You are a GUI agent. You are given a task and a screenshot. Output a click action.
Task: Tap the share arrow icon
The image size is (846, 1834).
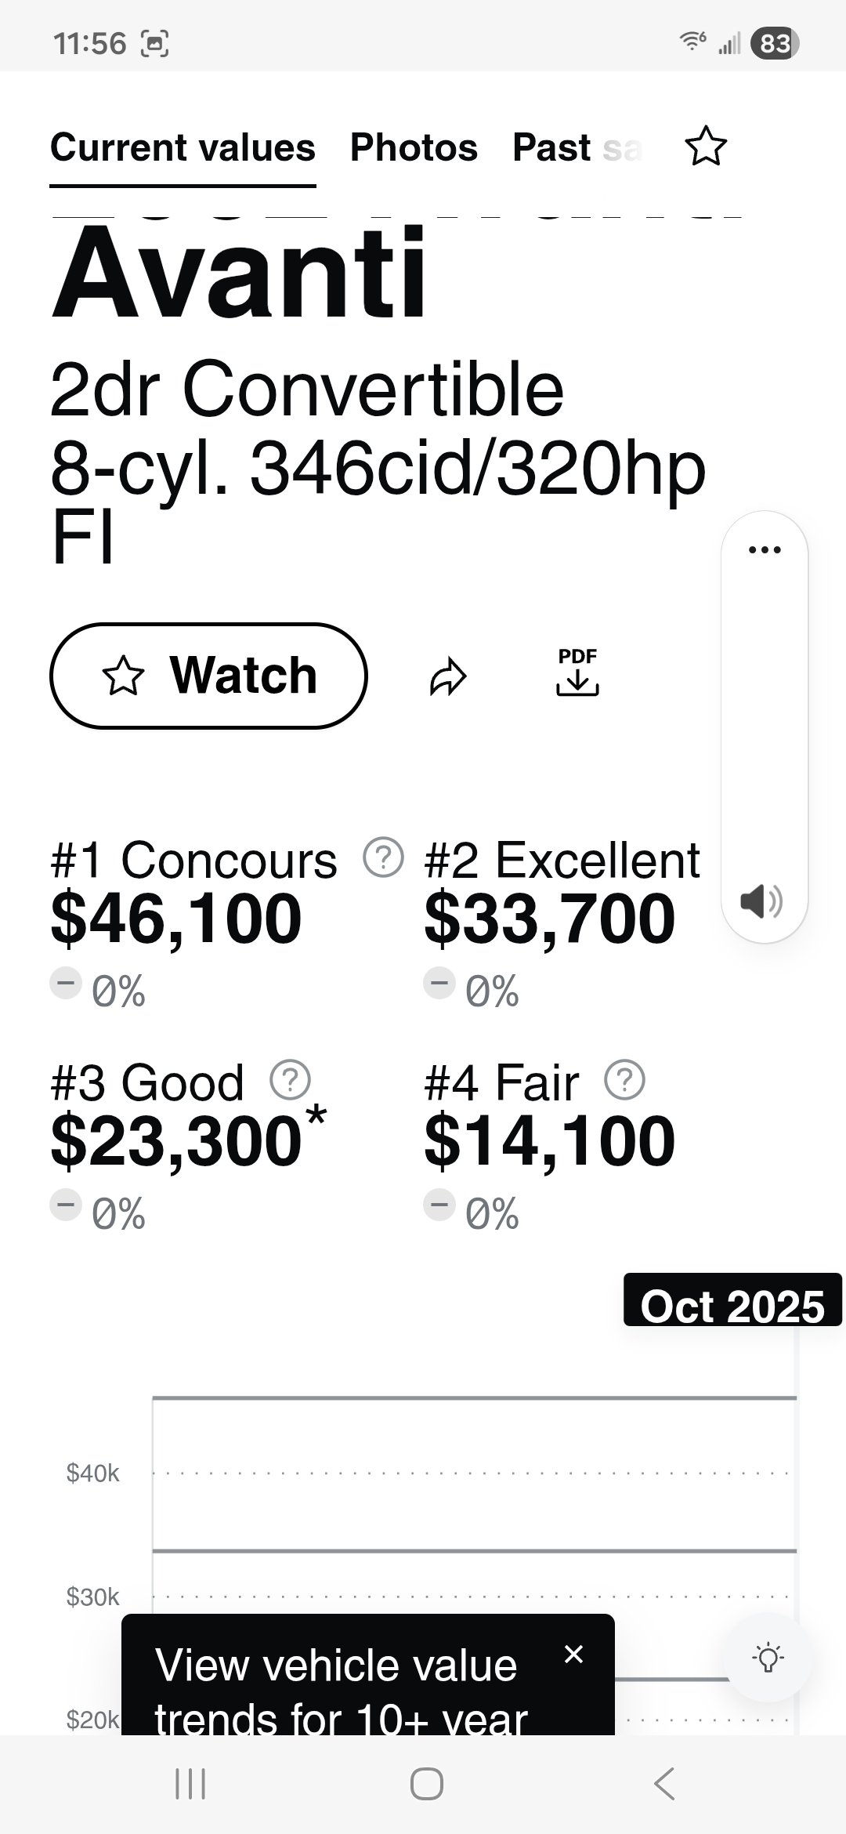(x=448, y=677)
